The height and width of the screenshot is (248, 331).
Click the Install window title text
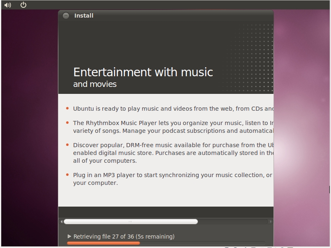pos(84,16)
